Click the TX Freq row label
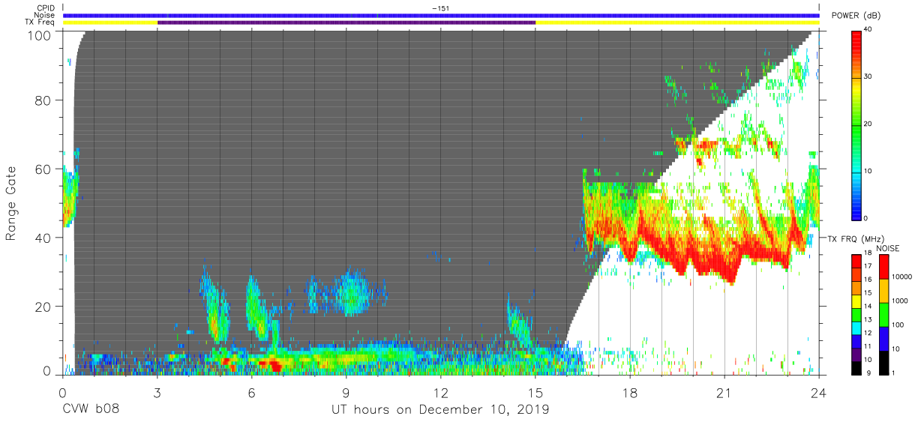 coord(40,22)
